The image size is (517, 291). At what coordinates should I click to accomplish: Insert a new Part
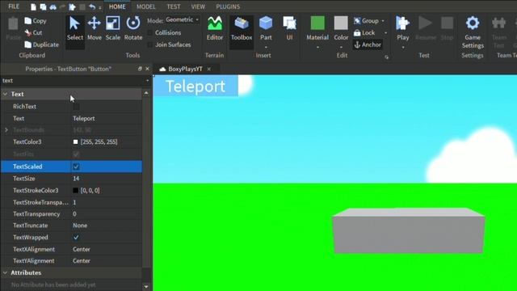pos(266,28)
